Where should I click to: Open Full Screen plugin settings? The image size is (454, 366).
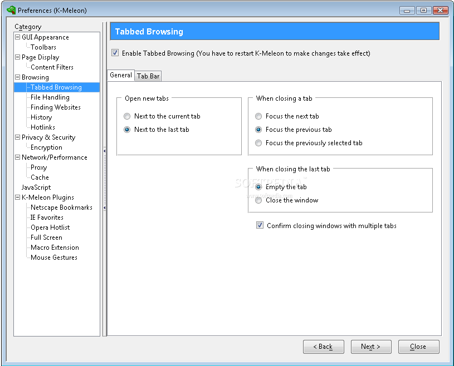pyautogui.click(x=46, y=238)
